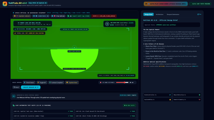Stop the webcam feed
Viewport: 214px width, 120px height.
click(x=58, y=16)
